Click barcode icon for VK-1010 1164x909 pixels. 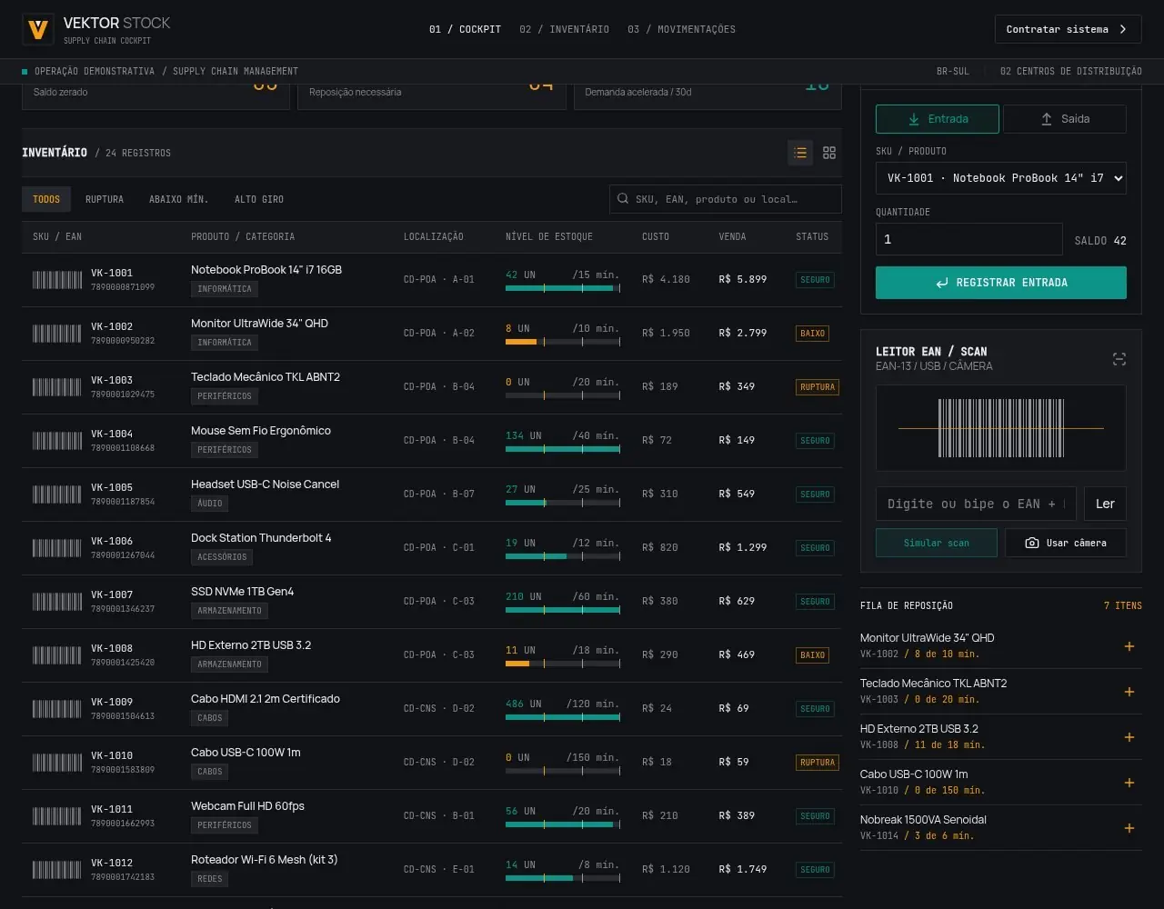57,763
